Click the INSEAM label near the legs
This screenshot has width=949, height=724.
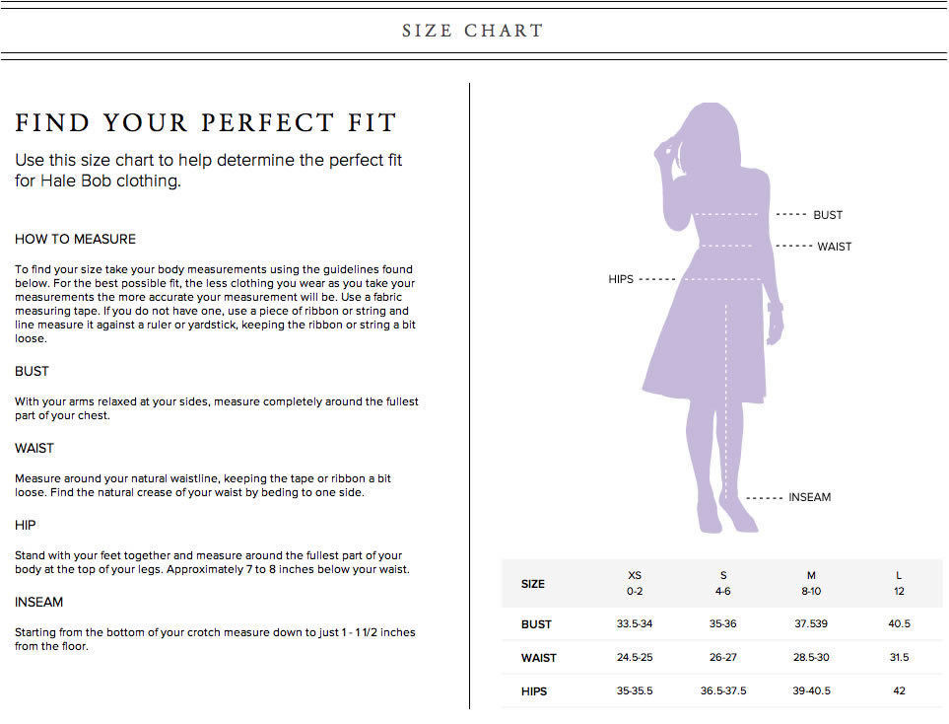(809, 497)
